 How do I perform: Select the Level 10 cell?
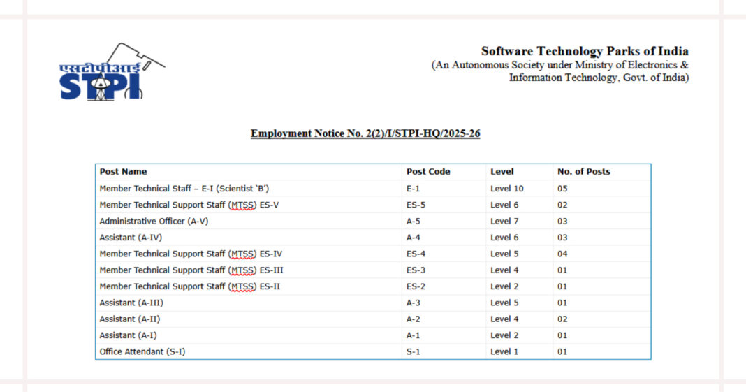pyautogui.click(x=506, y=189)
